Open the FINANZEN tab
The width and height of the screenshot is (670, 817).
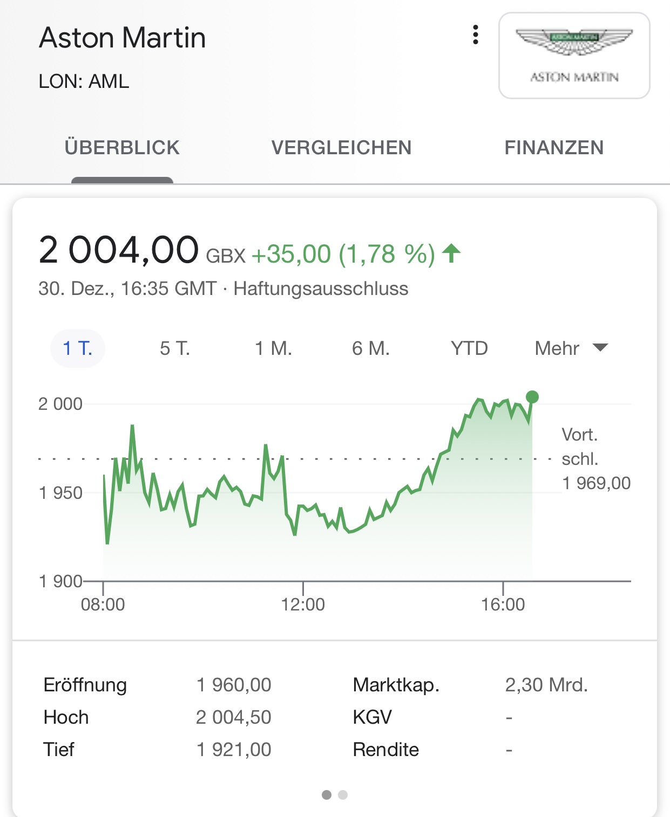[x=554, y=147]
